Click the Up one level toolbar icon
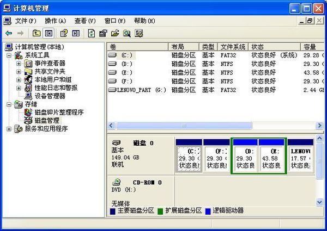Screen dimensions: 327x231 click(x=37, y=33)
